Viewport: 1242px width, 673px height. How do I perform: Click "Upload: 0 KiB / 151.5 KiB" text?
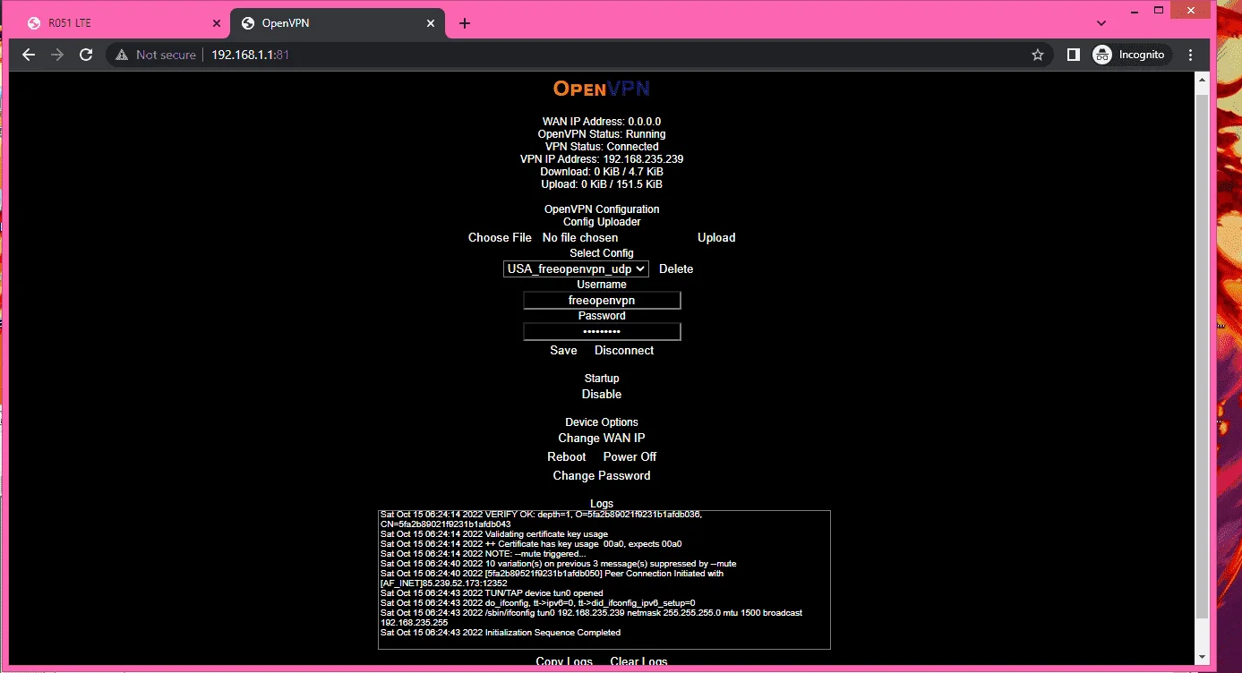point(602,184)
